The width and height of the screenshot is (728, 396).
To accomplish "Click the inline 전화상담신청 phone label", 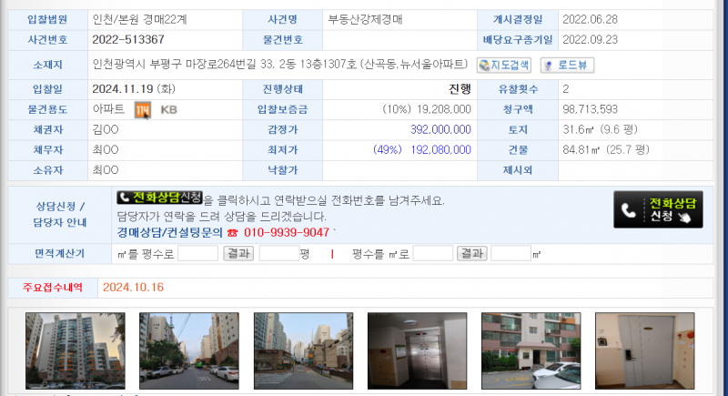I will point(160,198).
